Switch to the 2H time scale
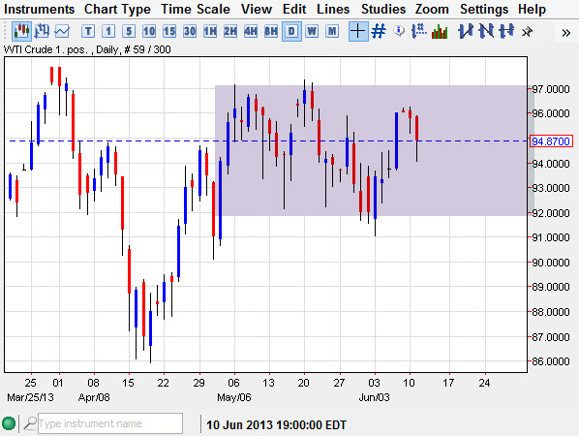579x436 pixels. point(230,31)
